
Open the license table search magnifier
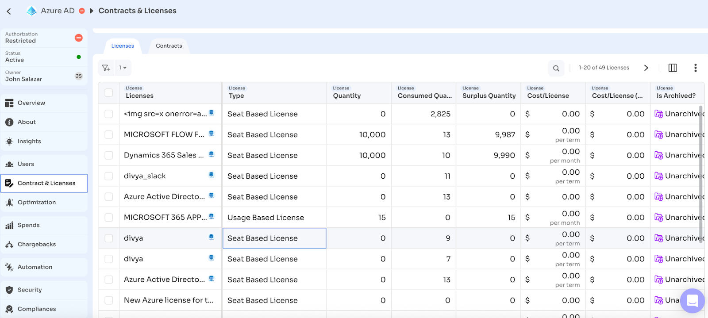(556, 68)
